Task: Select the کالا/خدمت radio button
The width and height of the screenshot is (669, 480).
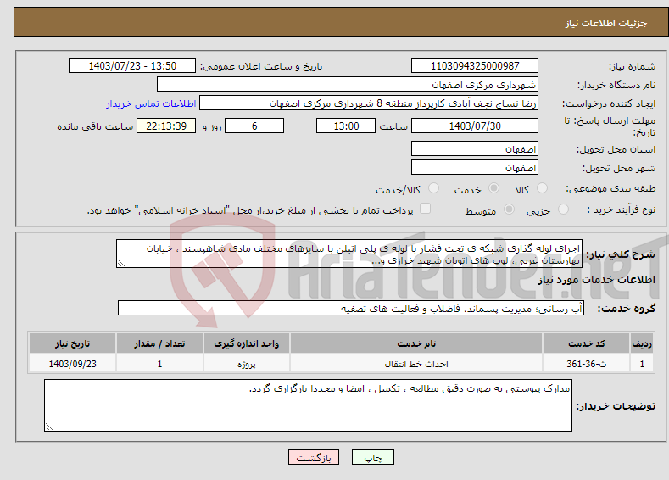Action: (433, 188)
